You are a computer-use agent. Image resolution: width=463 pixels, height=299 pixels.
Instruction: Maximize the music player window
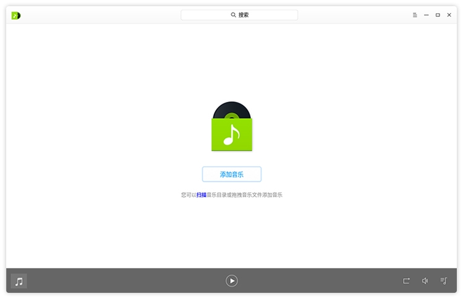click(x=438, y=15)
